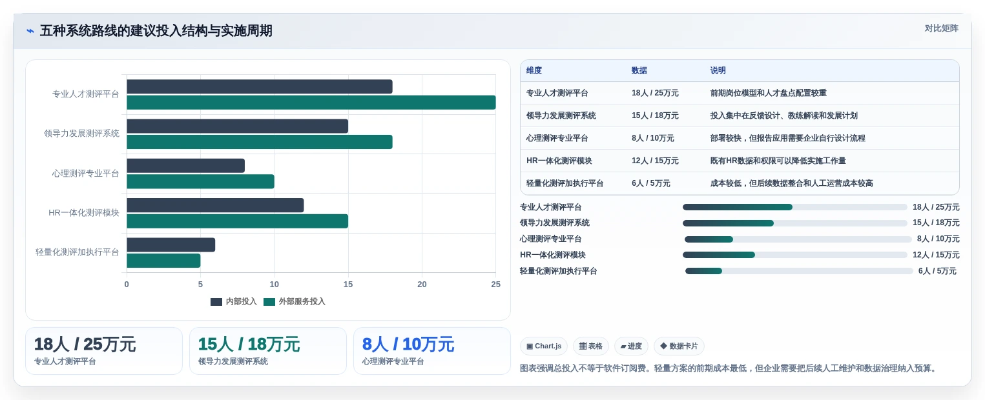Click the title 五种系统路线的建议投入结构与实施周期
Screen dimensions: 985x400
[156, 31]
